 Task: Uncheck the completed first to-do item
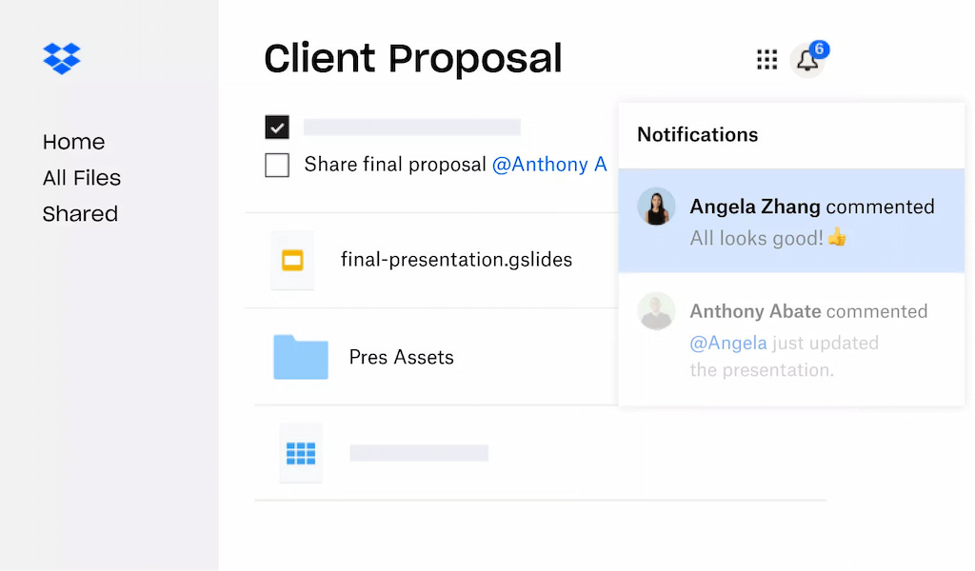(277, 127)
